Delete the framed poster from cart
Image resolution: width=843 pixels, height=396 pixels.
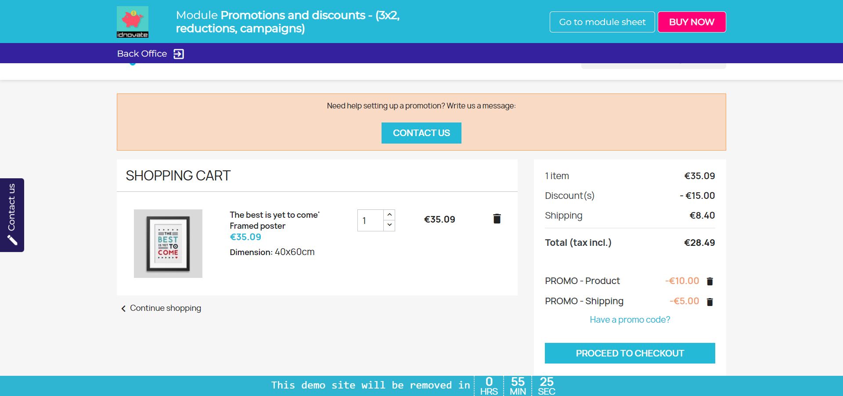pos(497,219)
